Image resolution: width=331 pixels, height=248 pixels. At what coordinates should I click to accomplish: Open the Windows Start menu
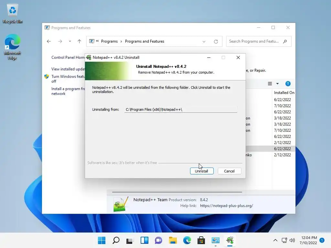coord(101,240)
